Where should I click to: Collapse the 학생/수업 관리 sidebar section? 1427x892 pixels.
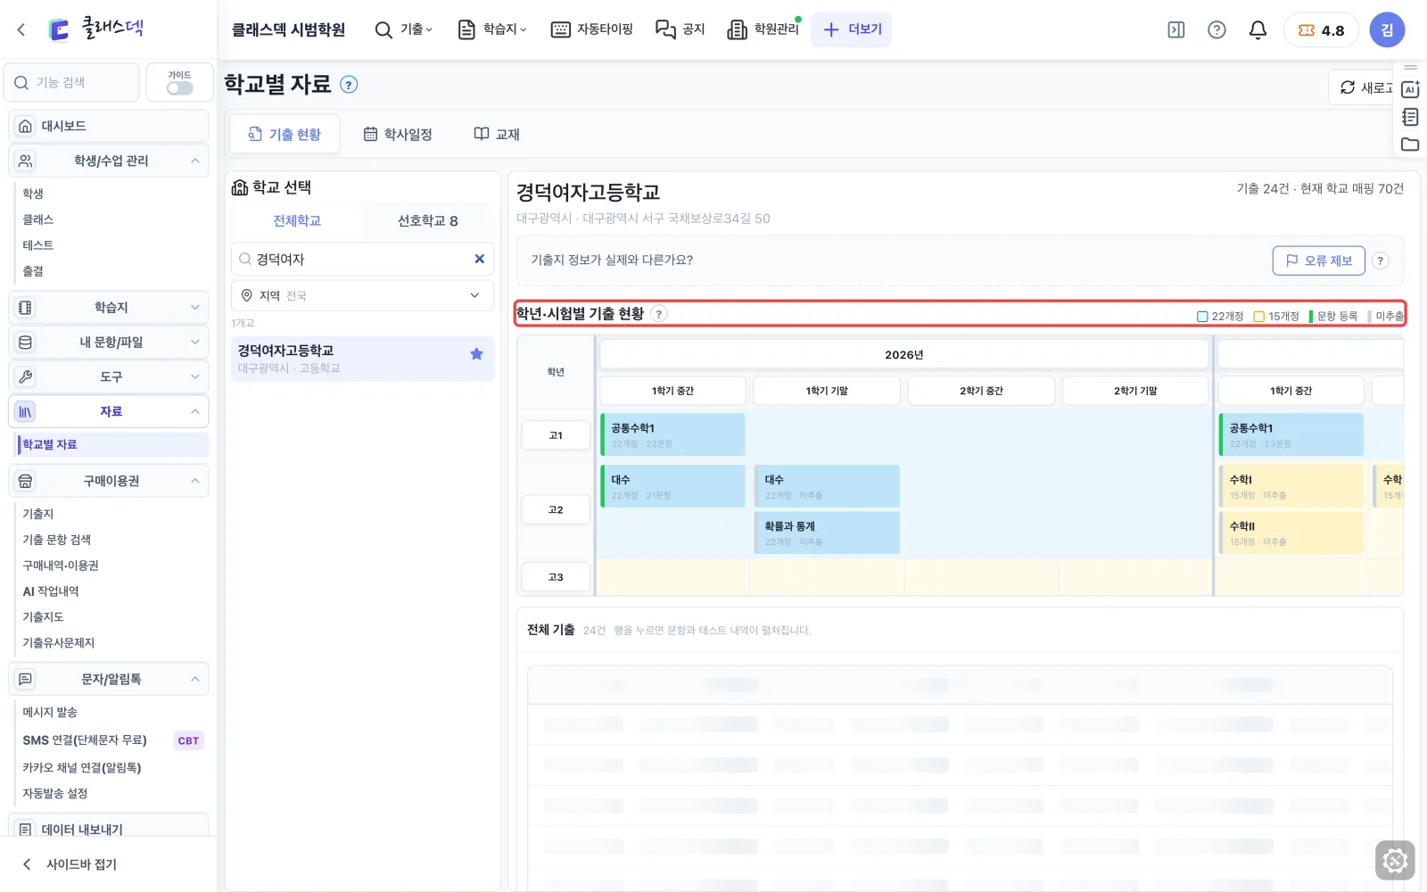point(109,161)
